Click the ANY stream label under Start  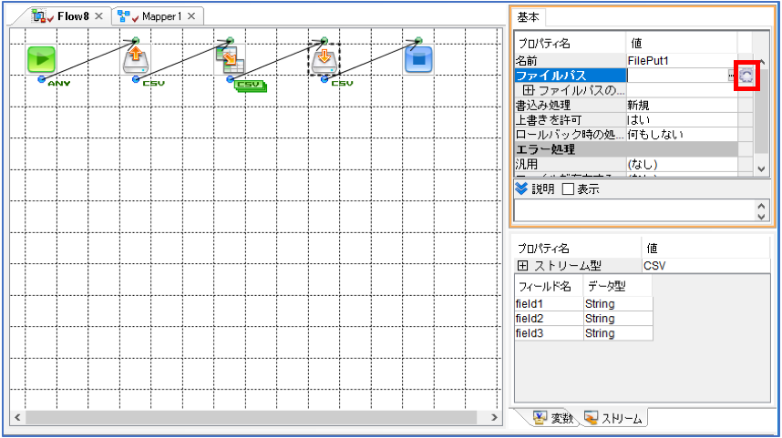[x=59, y=83]
